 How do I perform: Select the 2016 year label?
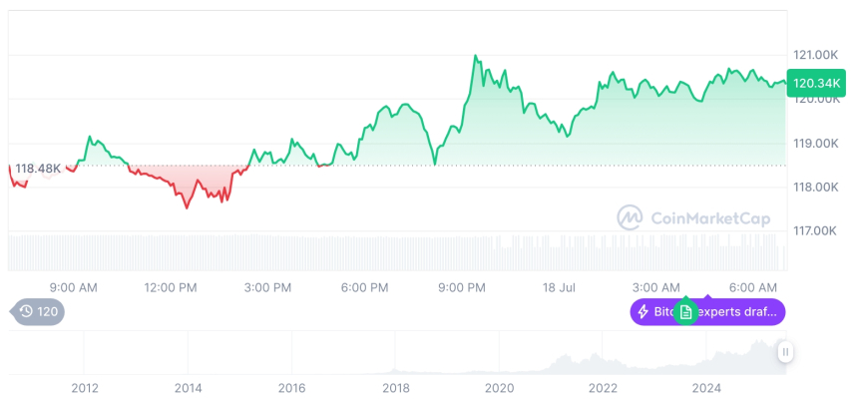coord(291,388)
